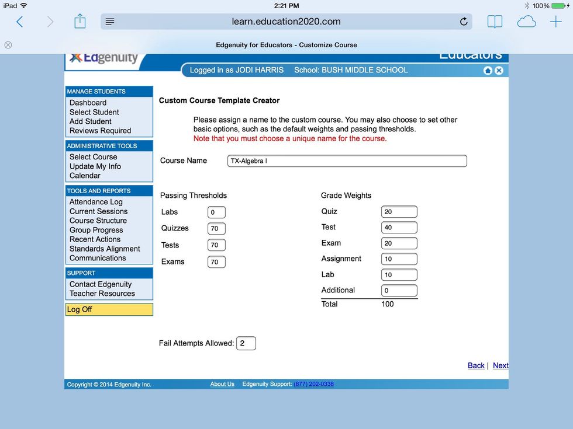573x429 pixels.
Task: Tap the Safari back arrow
Action: click(x=20, y=22)
